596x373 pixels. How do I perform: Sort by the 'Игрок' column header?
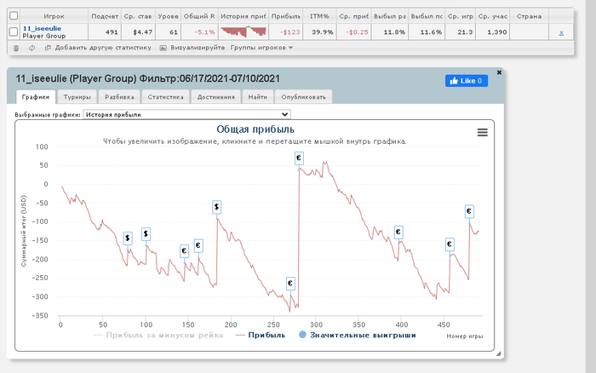point(54,16)
